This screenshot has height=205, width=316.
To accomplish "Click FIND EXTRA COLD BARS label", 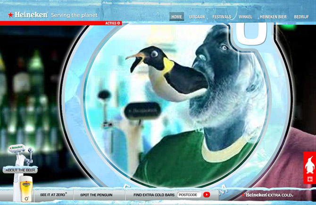I will (x=154, y=195).
